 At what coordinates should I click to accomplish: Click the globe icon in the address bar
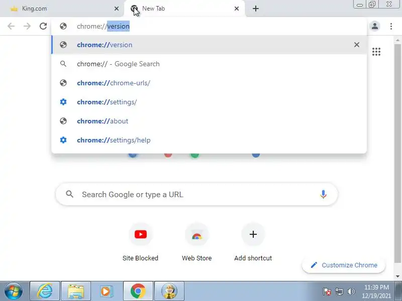(63, 26)
